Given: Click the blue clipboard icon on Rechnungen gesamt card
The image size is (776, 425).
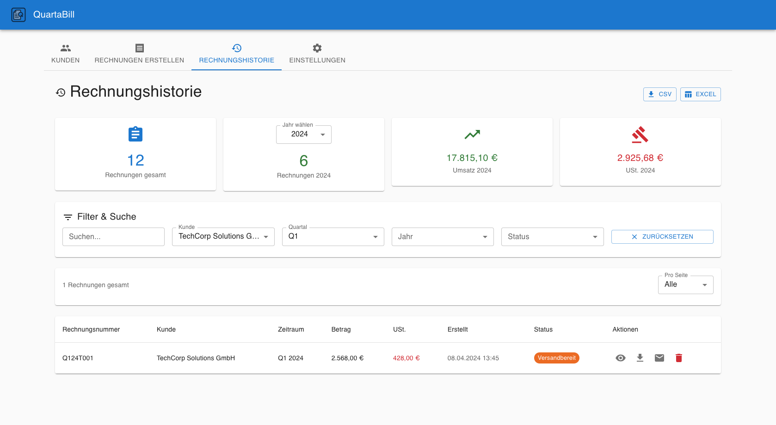Looking at the screenshot, I should tap(135, 134).
